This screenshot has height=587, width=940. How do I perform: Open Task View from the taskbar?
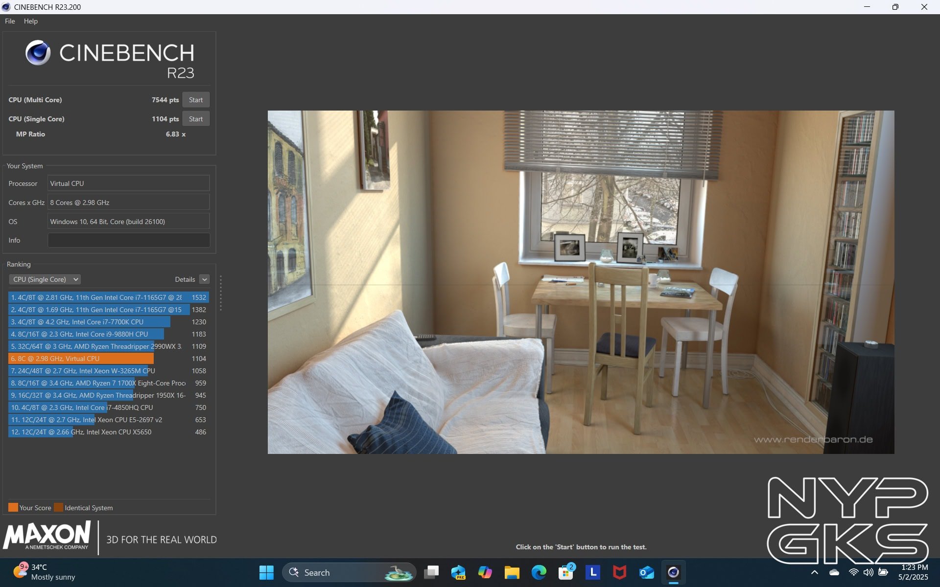click(x=431, y=572)
